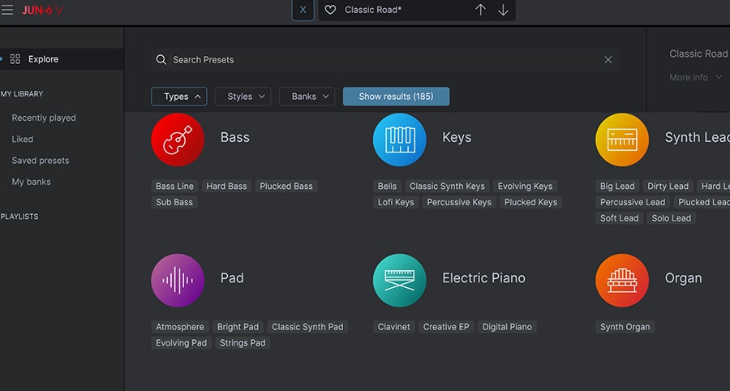Expand More info section
This screenshot has height=391, width=730.
[x=695, y=78]
